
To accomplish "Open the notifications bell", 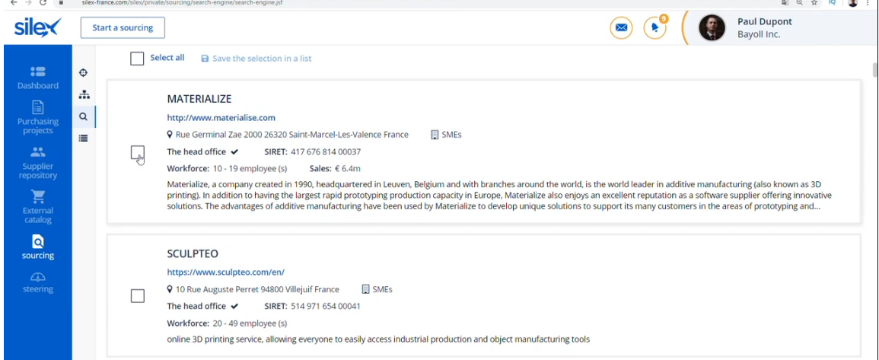I will [654, 28].
